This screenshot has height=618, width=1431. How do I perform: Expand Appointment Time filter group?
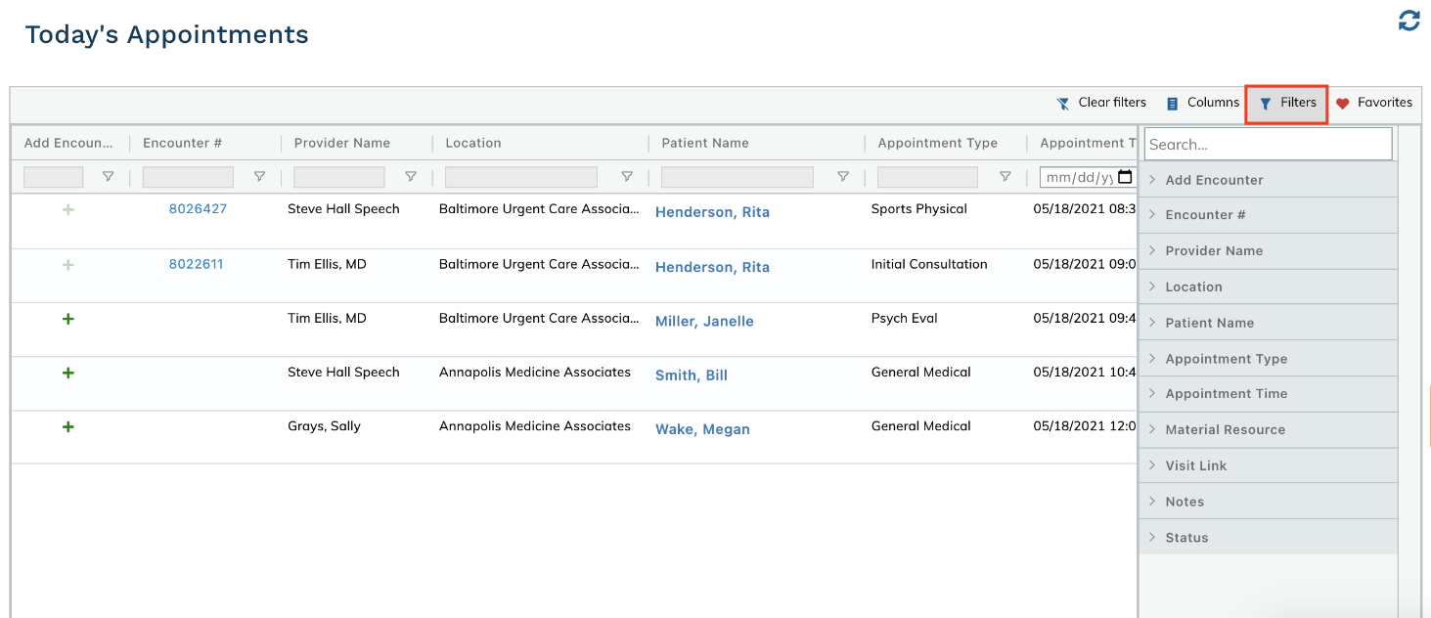(x=1153, y=394)
